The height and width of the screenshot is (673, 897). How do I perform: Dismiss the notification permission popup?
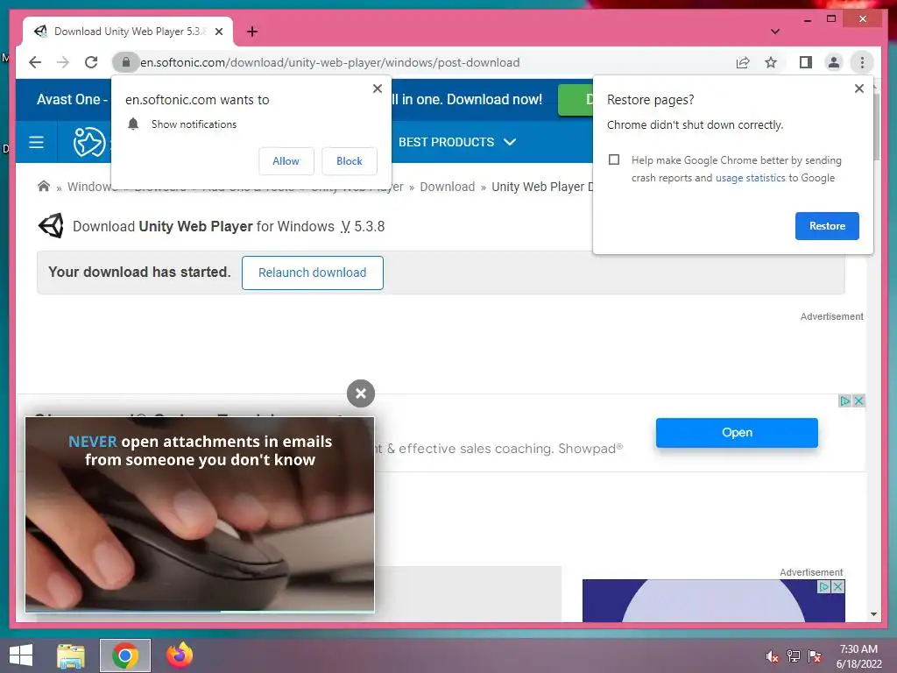377,89
